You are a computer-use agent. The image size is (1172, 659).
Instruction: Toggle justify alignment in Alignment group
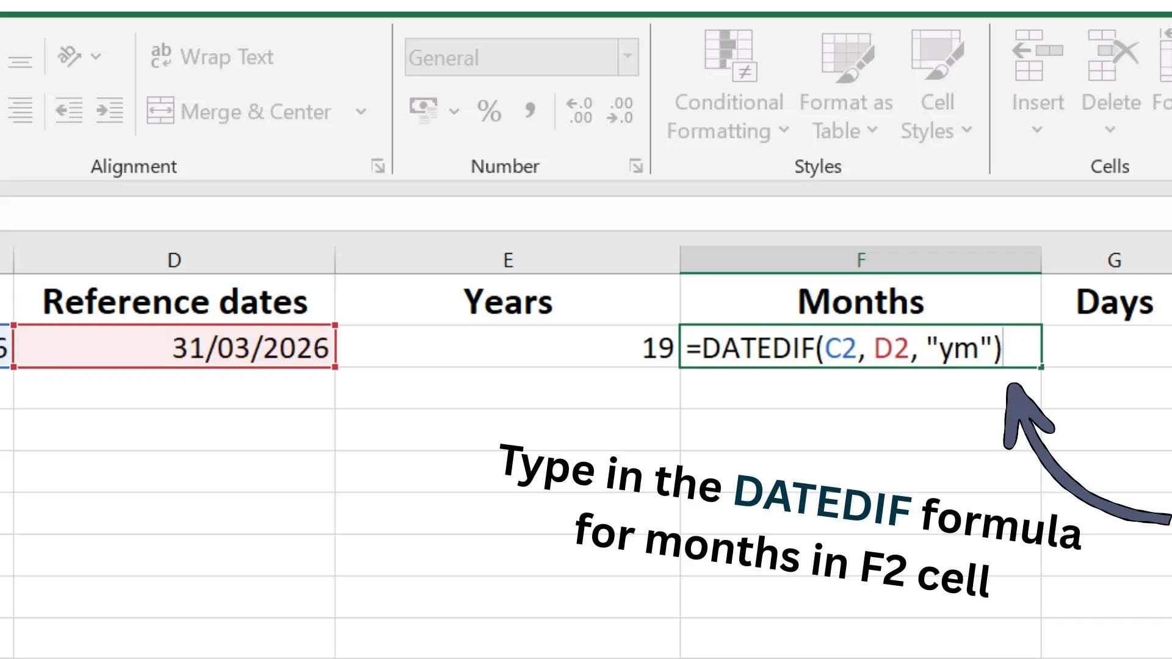[x=20, y=110]
